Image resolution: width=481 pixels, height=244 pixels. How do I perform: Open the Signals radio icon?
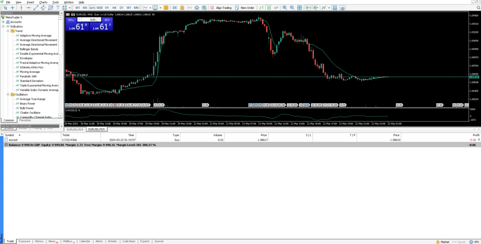point(190,8)
